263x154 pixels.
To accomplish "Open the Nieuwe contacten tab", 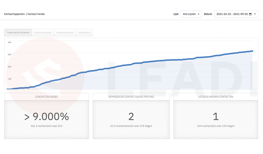I will (65, 33).
